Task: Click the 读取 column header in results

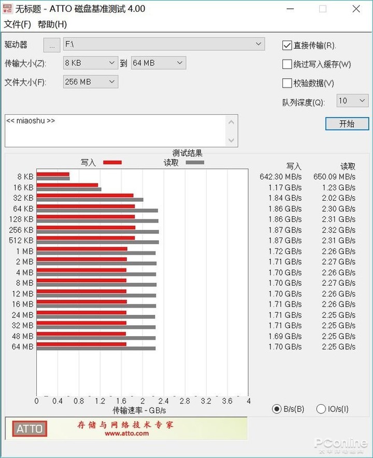Action: click(348, 166)
